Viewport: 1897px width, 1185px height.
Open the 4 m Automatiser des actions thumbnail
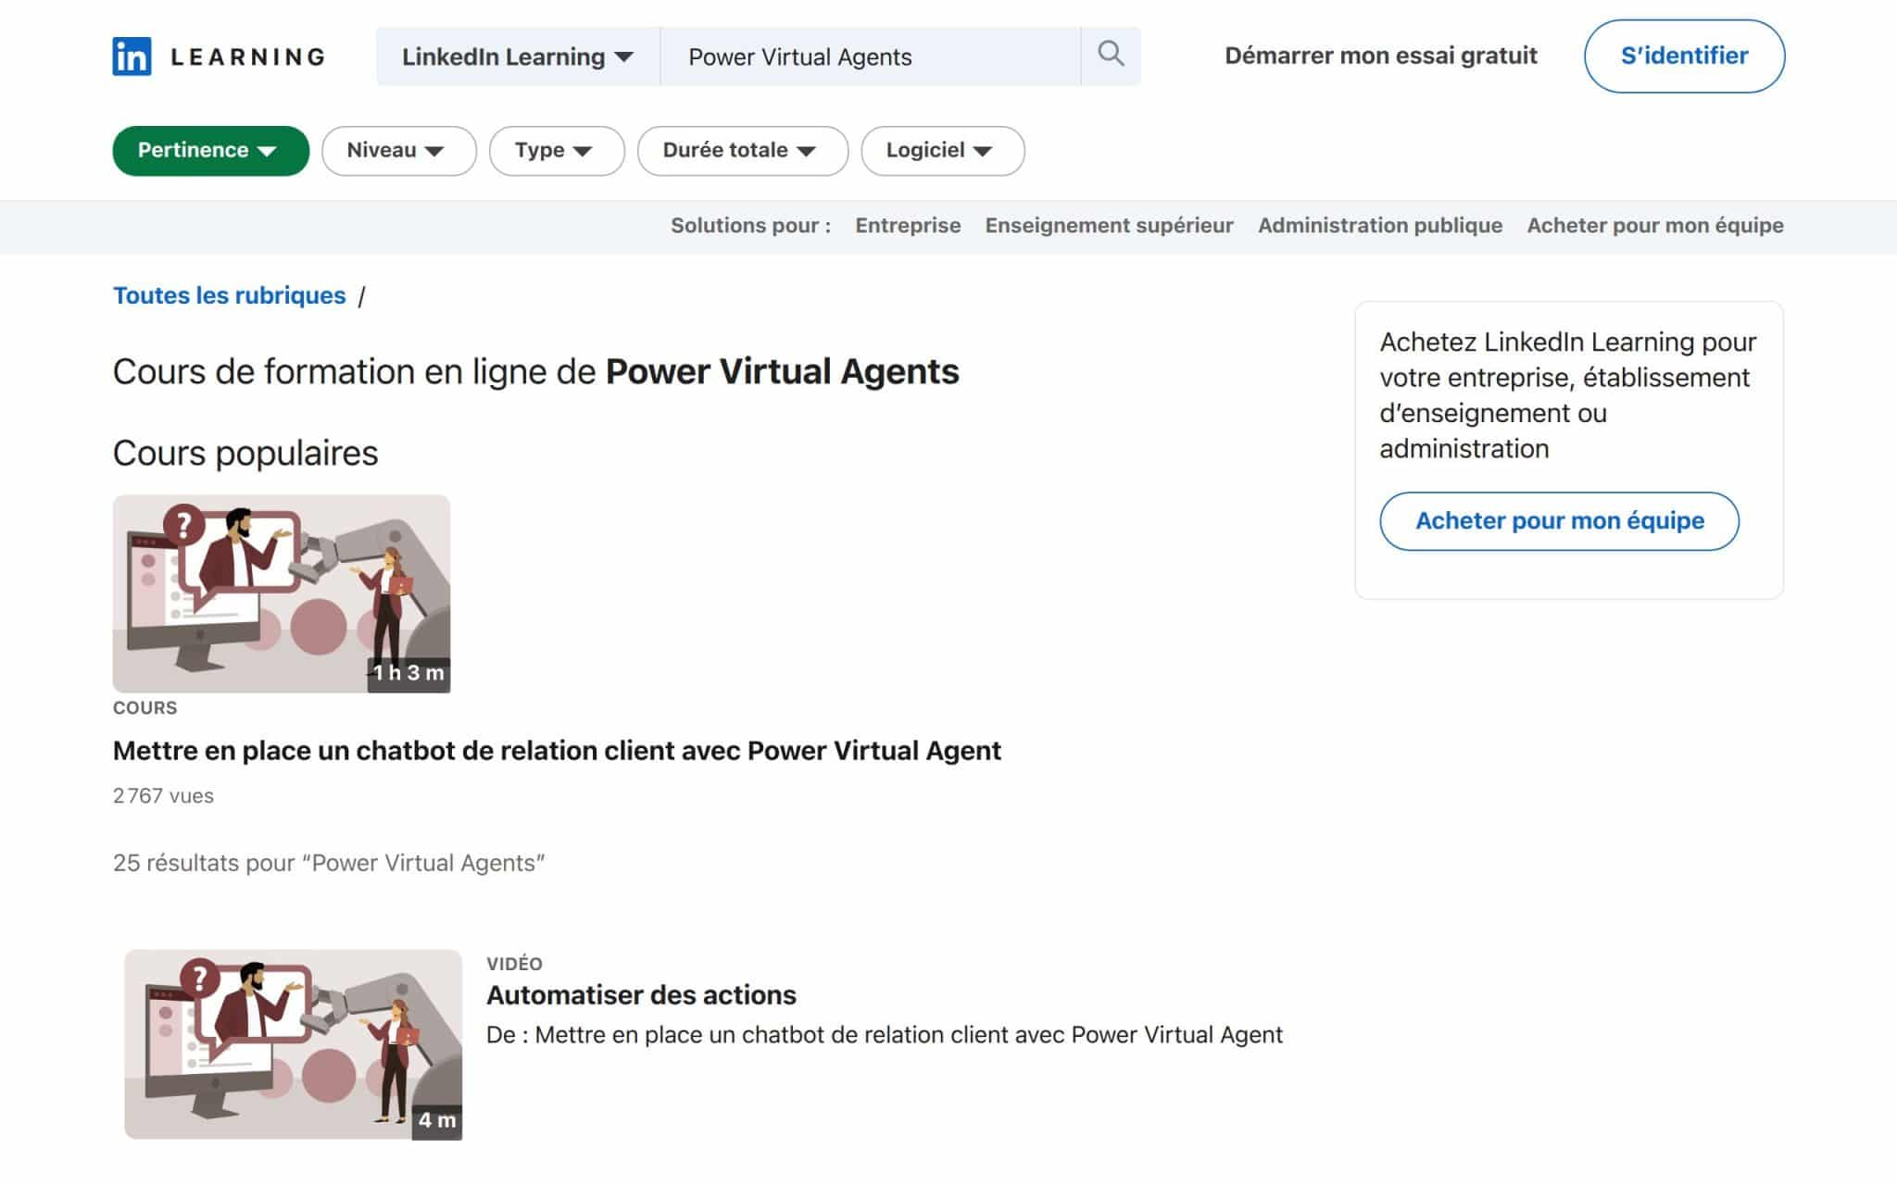[293, 1044]
